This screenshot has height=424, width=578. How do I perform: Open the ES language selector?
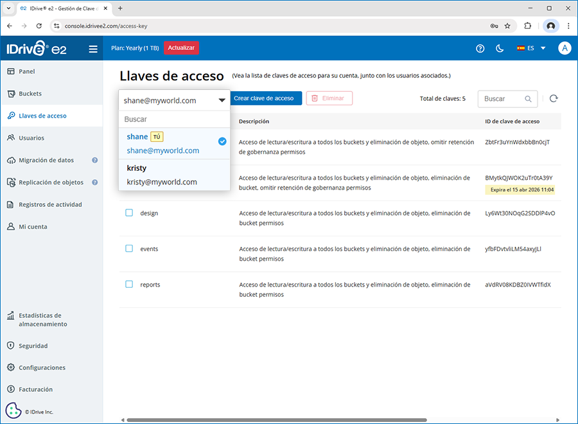tap(531, 49)
